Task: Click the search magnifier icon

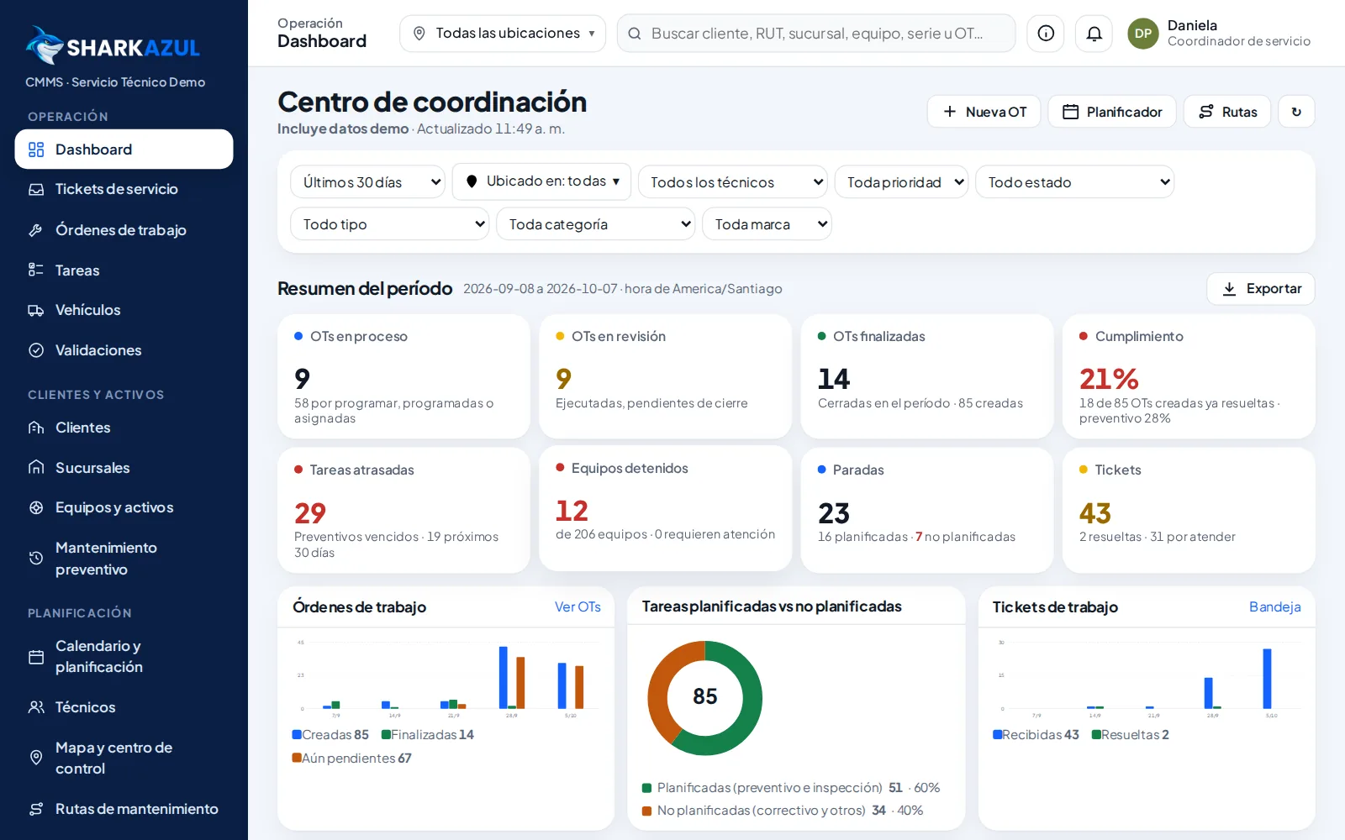Action: 635,34
